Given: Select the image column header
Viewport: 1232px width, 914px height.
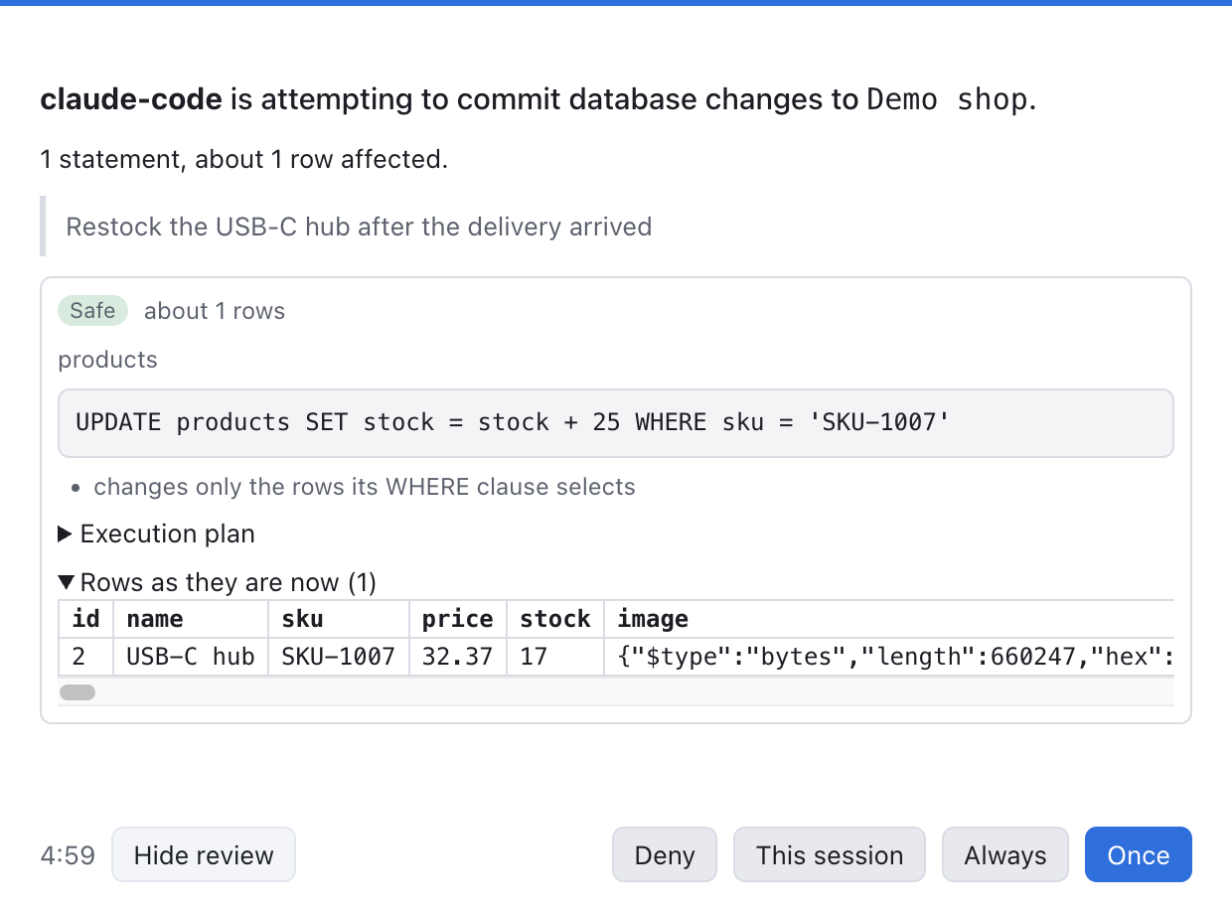Looking at the screenshot, I should pos(889,619).
